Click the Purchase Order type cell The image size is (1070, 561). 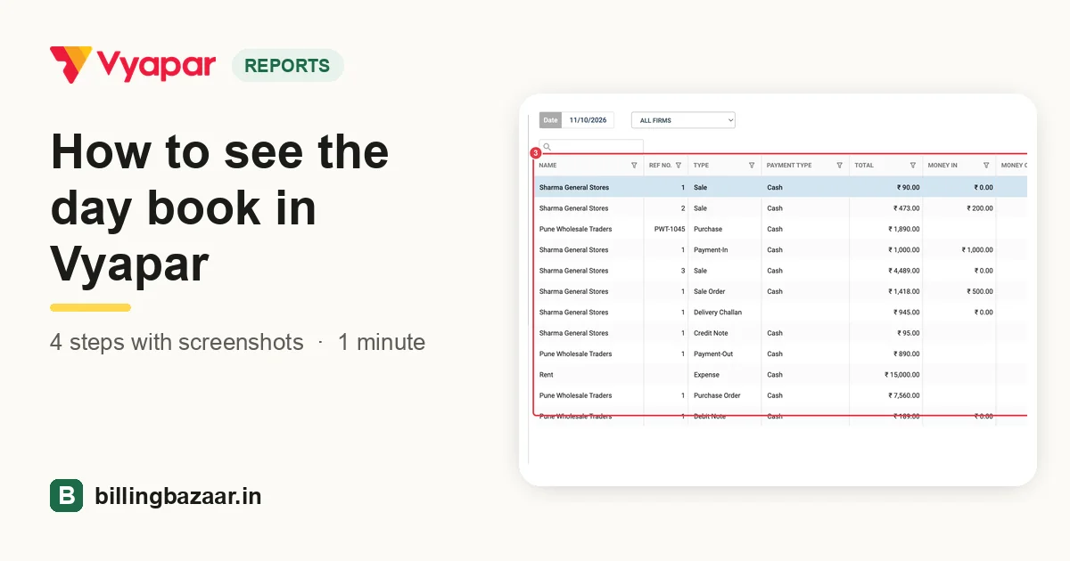(x=715, y=395)
